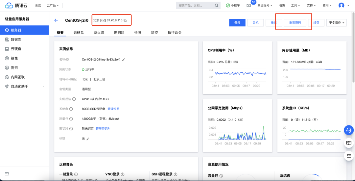Viewport: 355px width, 181px height.
Task: Show info tooltip for SSH远程登录
Action: [x=176, y=174]
